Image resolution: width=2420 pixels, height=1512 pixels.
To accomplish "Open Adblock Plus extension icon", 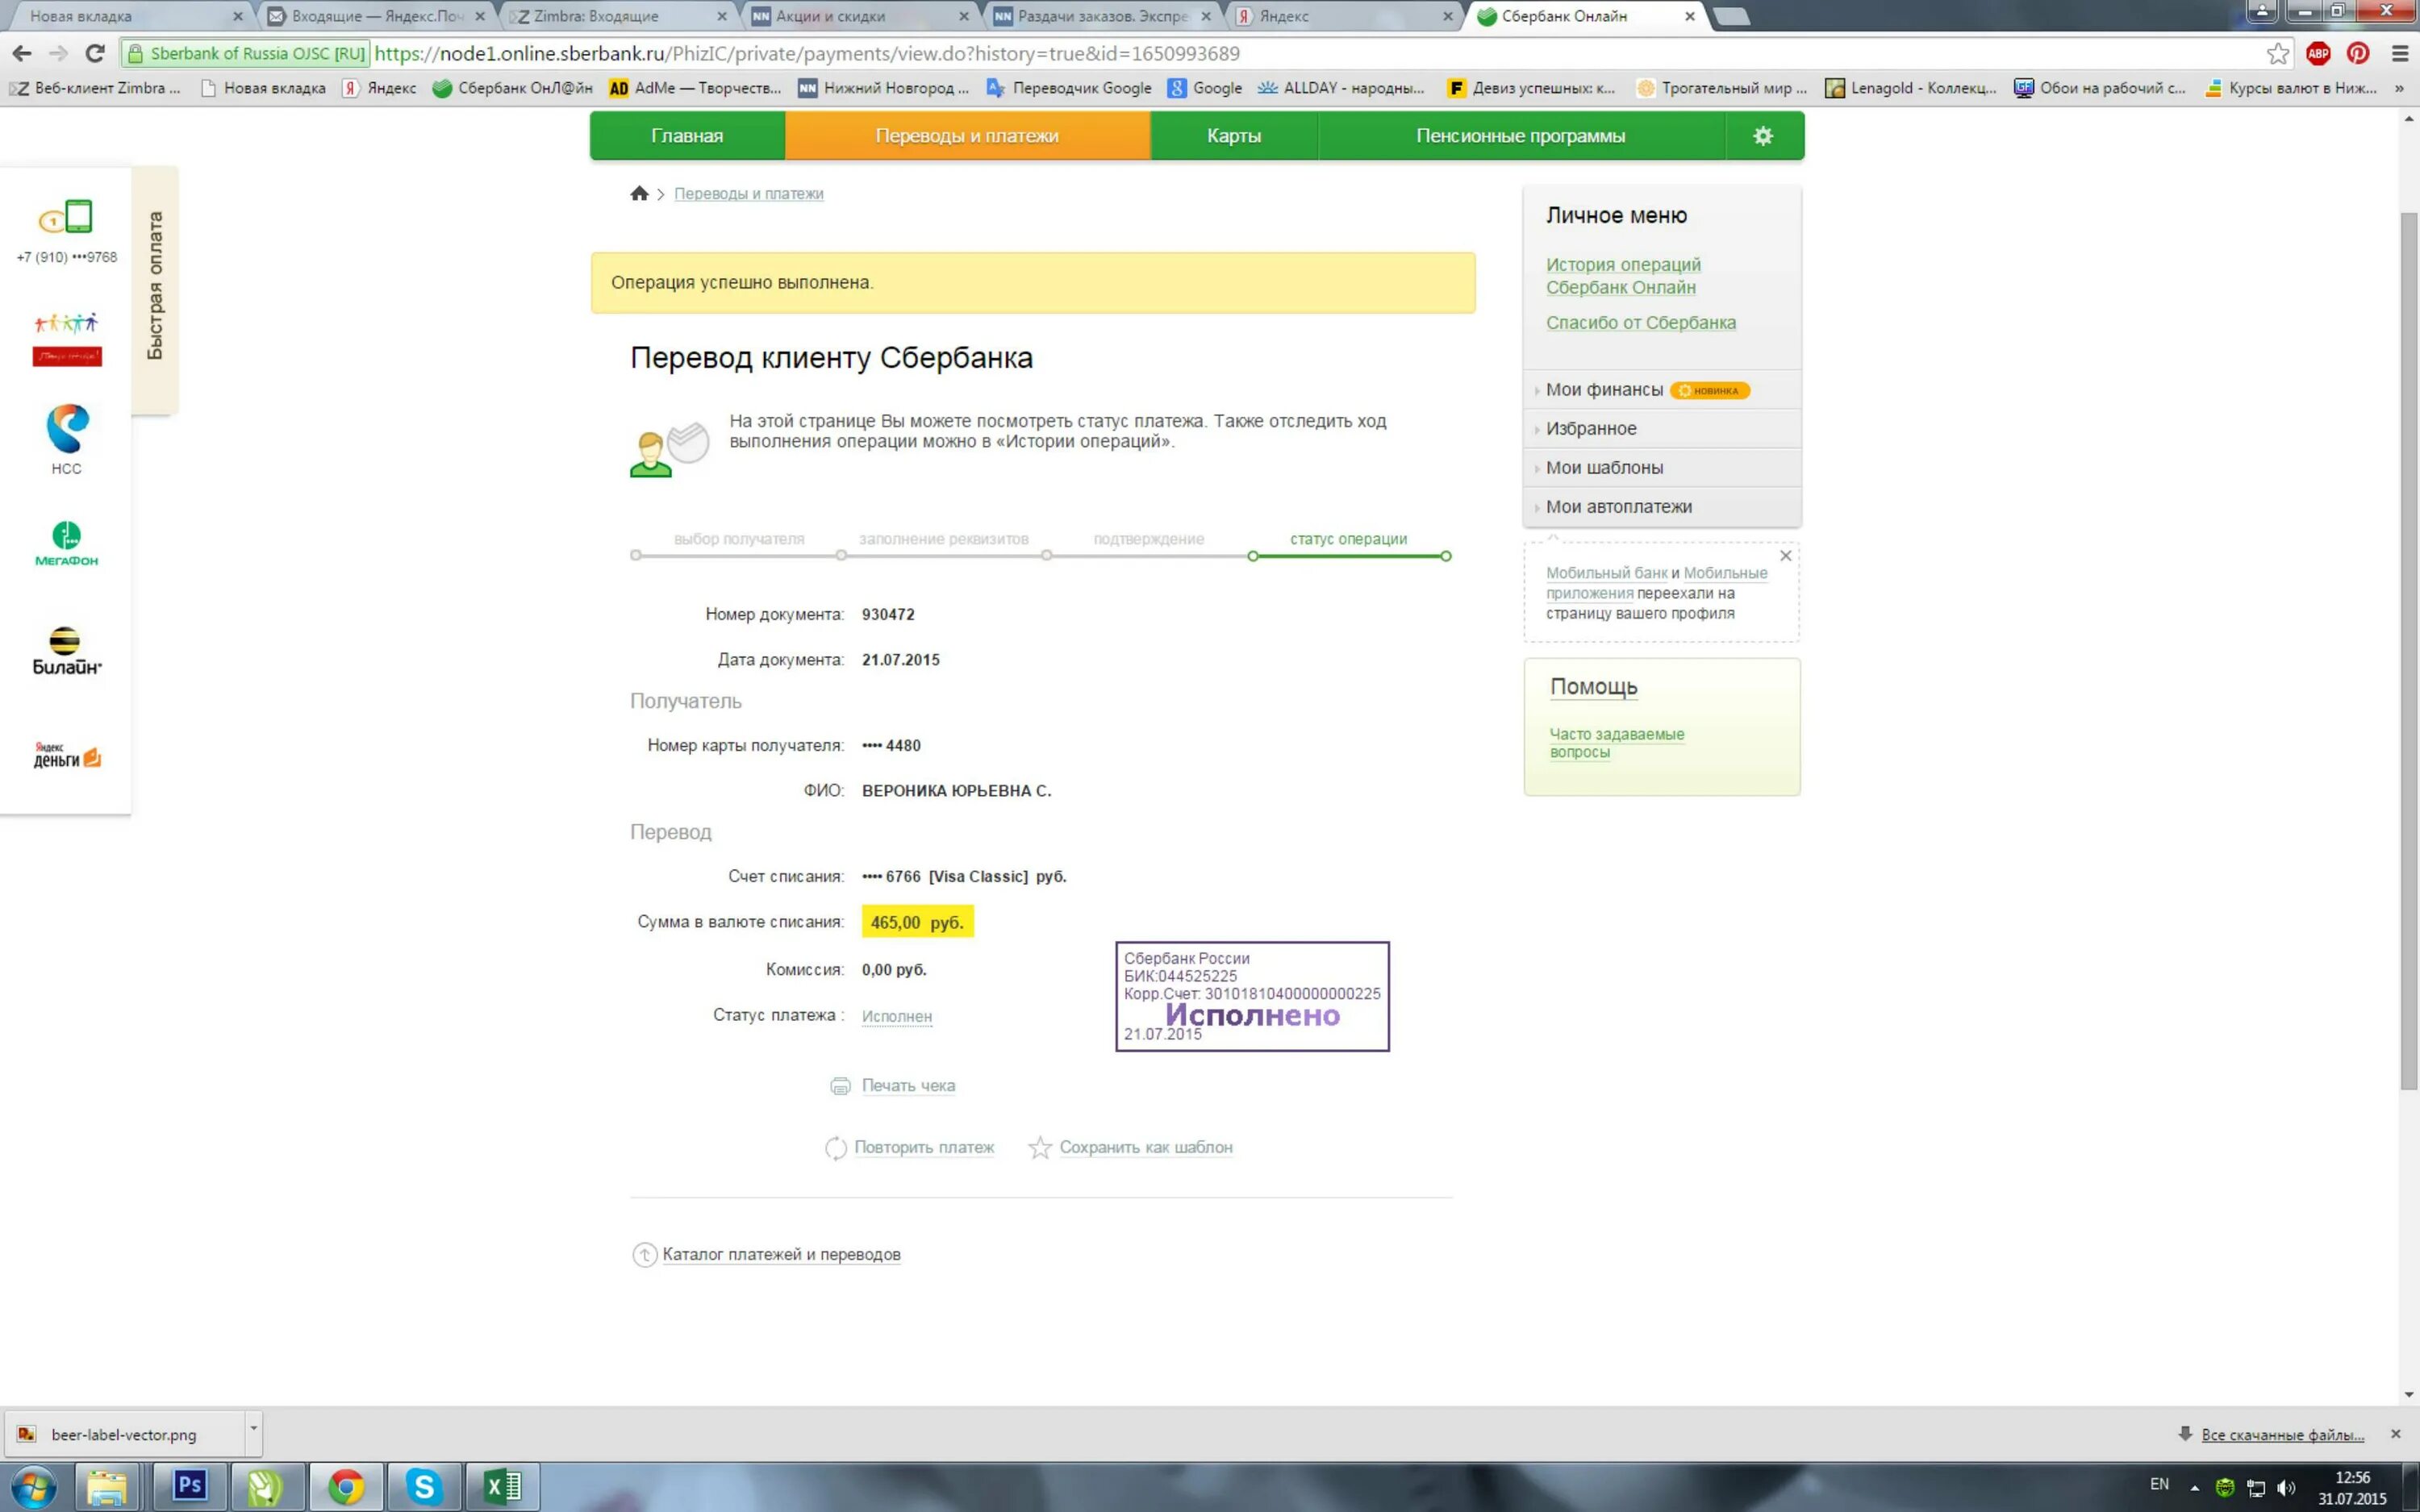I will click(x=2318, y=53).
